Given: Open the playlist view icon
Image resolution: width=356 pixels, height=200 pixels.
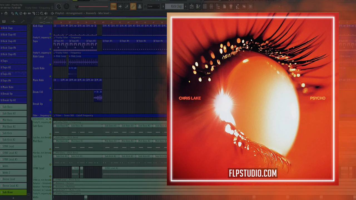Looking at the screenshot, I should [x=192, y=6].
